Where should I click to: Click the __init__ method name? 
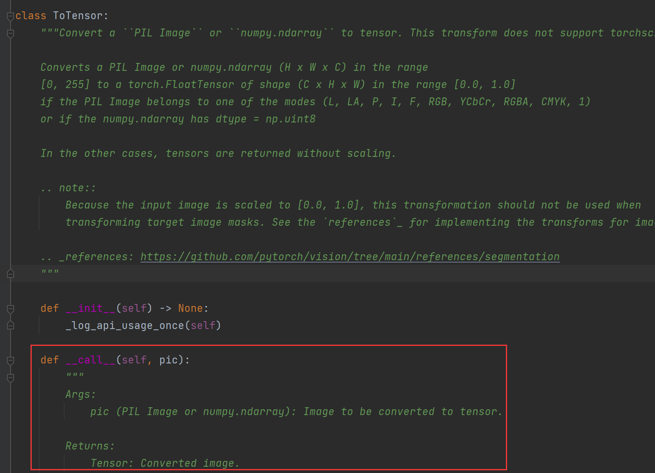click(x=90, y=308)
